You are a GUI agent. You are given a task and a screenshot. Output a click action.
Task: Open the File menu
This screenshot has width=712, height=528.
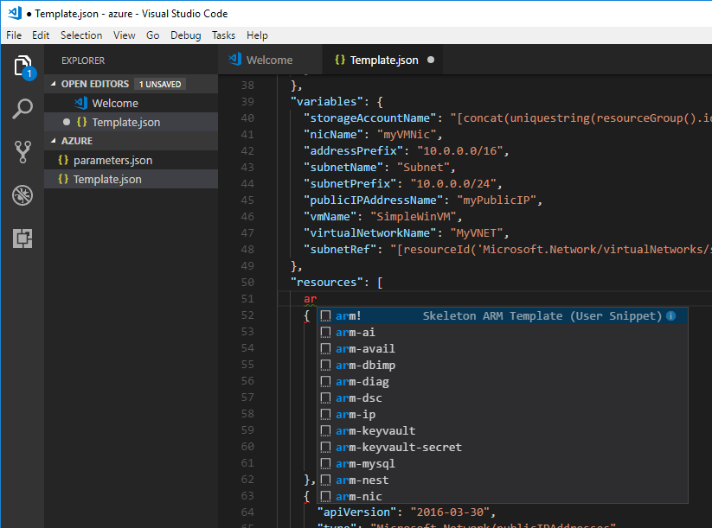14,35
